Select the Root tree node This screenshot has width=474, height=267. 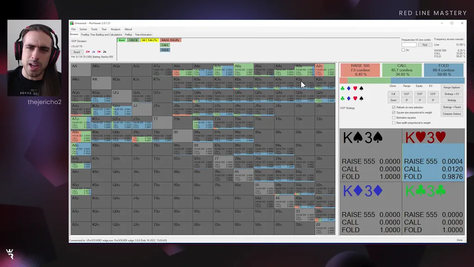(x=122, y=40)
